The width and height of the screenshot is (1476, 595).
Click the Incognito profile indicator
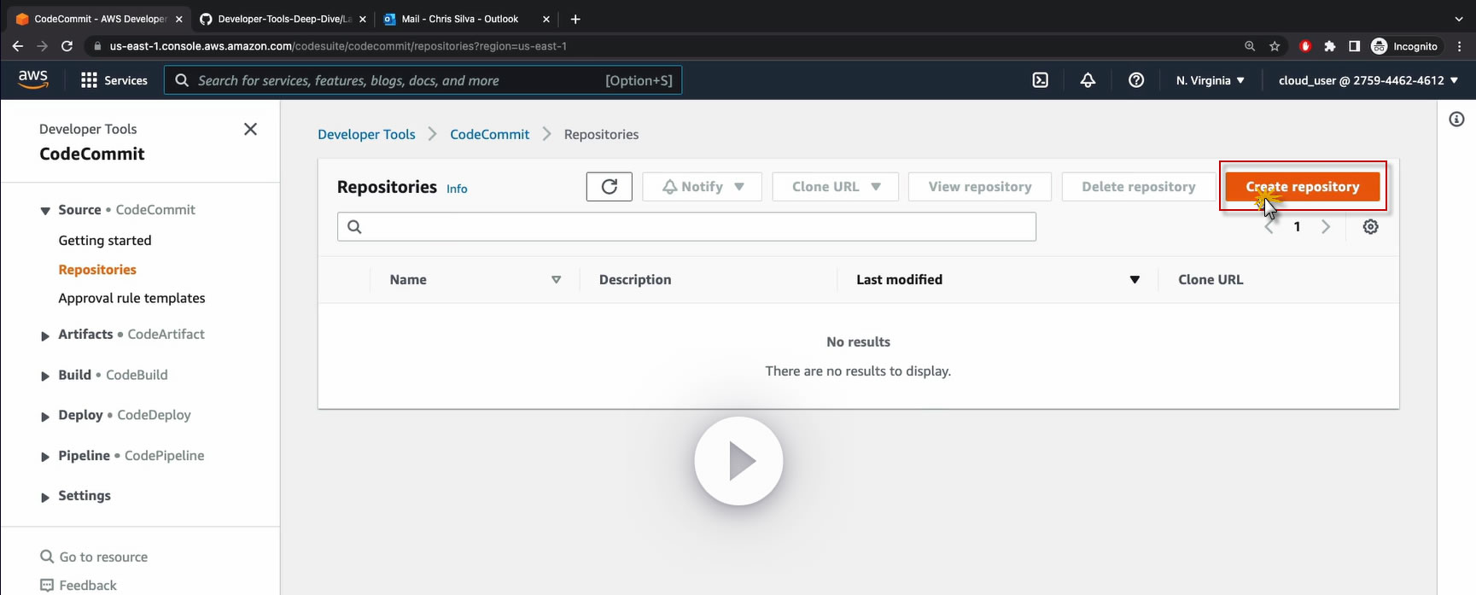point(1404,46)
